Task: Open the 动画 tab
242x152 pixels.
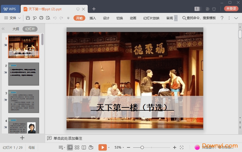Action: pos(133,18)
